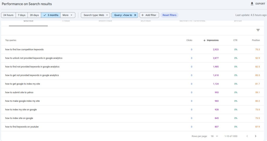Open query 'how to find keywords on youtube'
Image resolution: width=267 pixels, height=141 pixels.
22,127
